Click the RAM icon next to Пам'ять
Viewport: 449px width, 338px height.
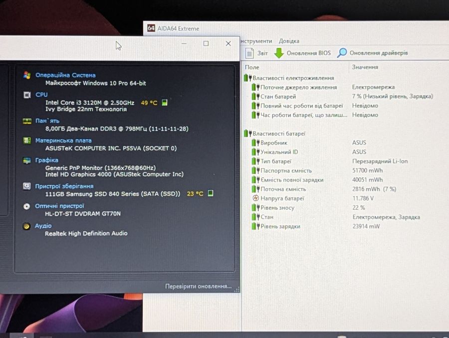click(27, 121)
